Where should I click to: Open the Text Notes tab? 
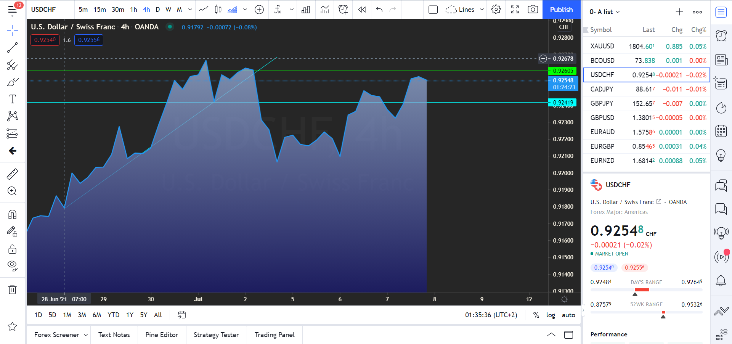pyautogui.click(x=114, y=335)
